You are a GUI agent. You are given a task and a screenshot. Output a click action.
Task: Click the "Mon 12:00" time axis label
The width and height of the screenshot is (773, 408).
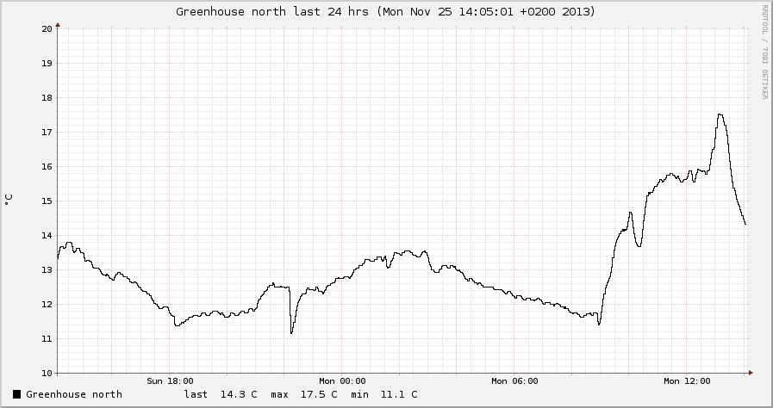(x=687, y=381)
